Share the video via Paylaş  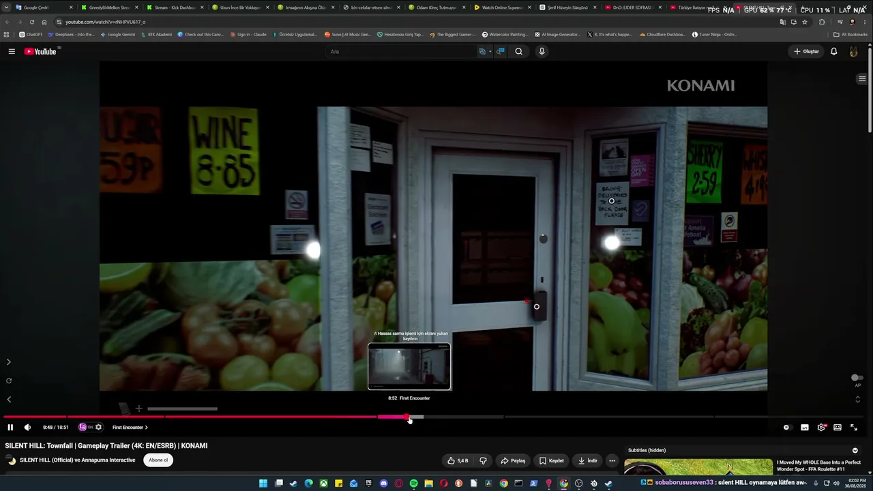coord(513,460)
